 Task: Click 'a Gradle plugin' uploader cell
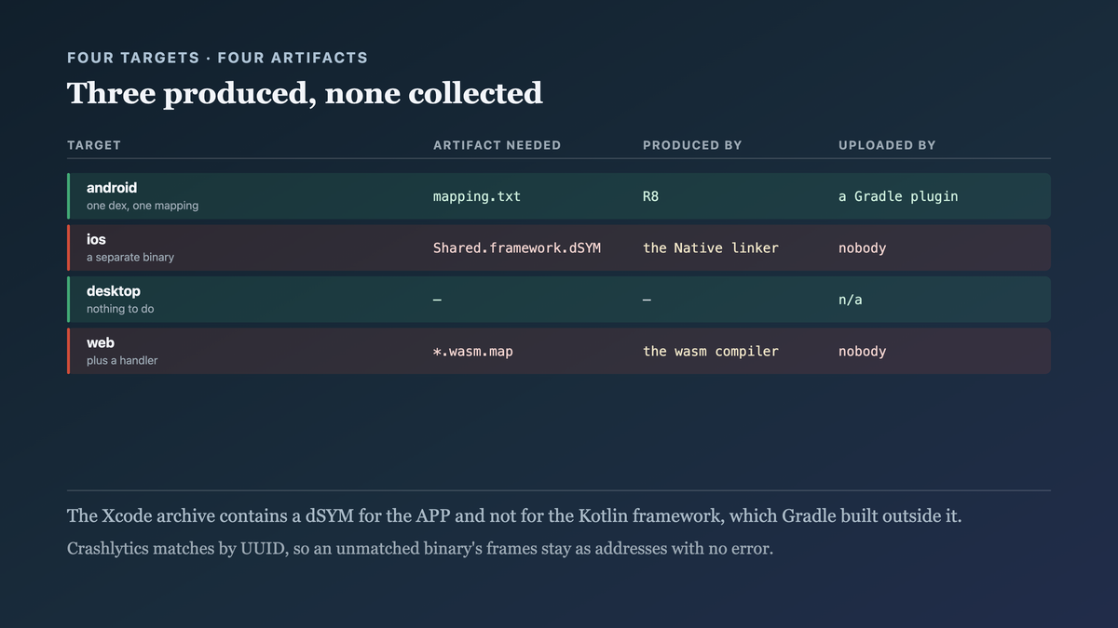[898, 196]
